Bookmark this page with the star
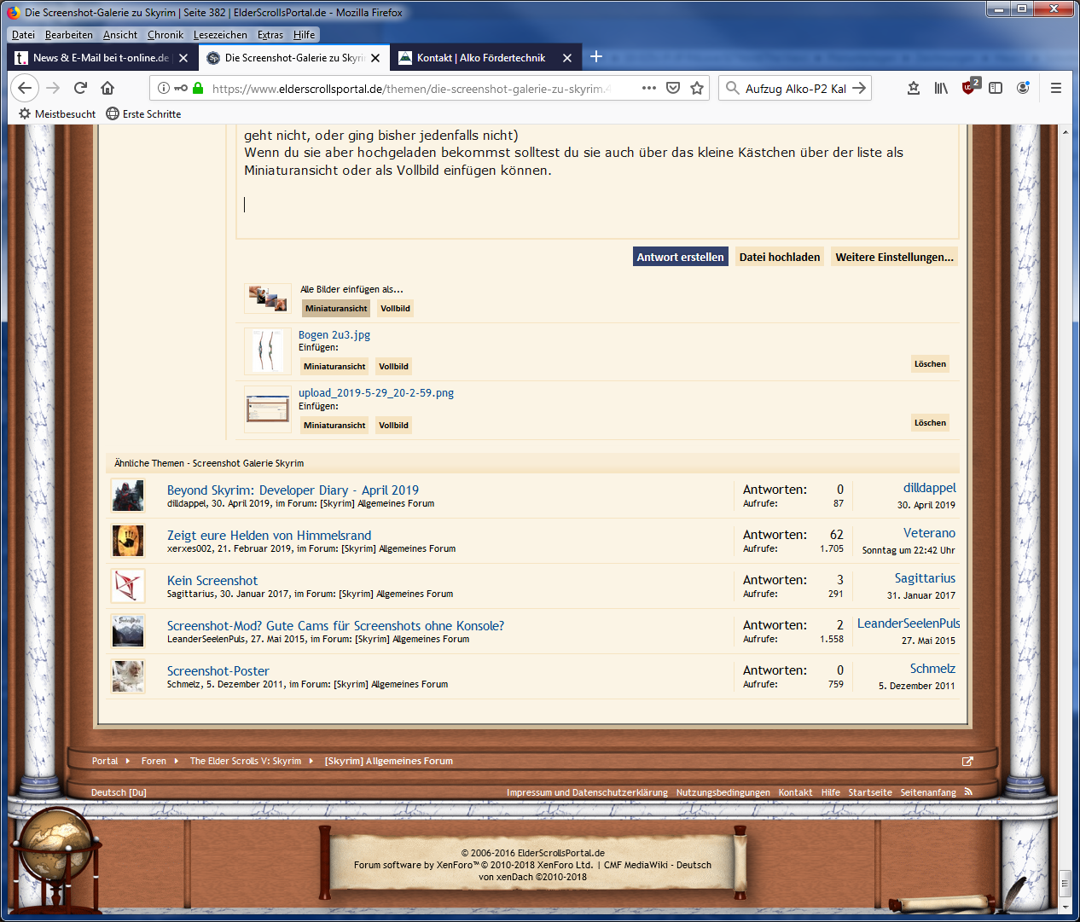This screenshot has height=922, width=1080. point(697,88)
